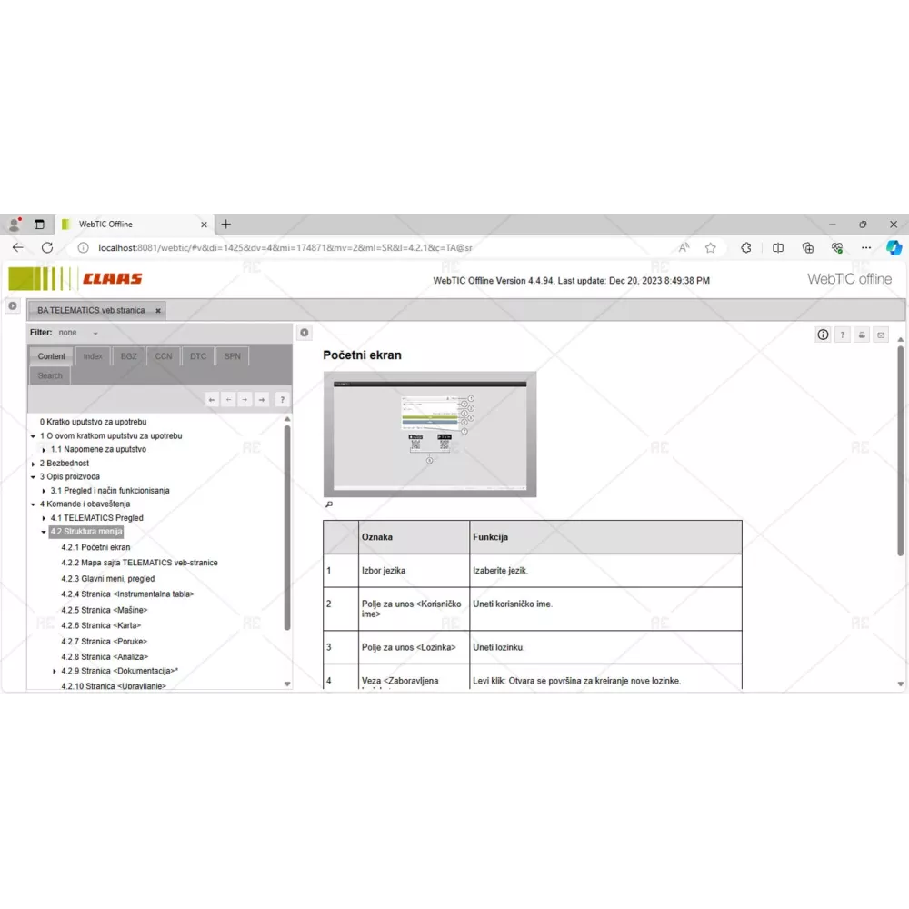Image resolution: width=909 pixels, height=909 pixels.
Task: Click the envelope email icon
Action: [x=880, y=335]
